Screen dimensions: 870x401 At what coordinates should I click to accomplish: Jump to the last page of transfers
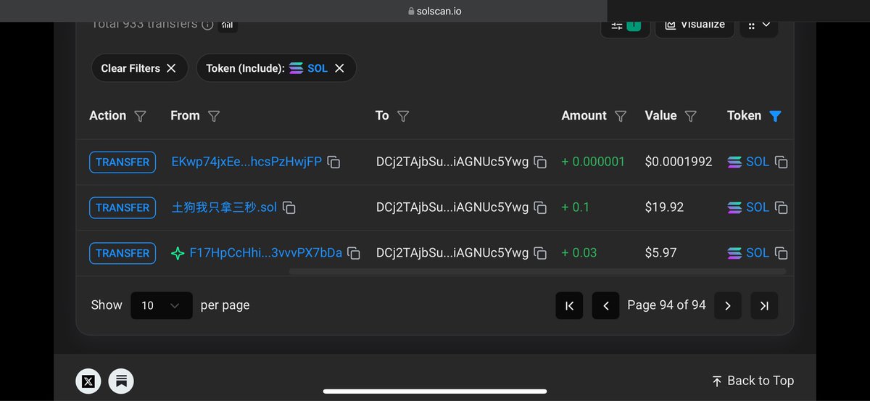click(x=764, y=305)
